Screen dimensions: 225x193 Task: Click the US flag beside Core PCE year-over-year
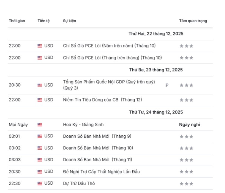point(40,46)
